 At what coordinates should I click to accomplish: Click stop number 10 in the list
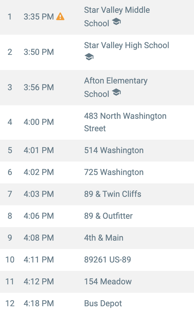10,259
